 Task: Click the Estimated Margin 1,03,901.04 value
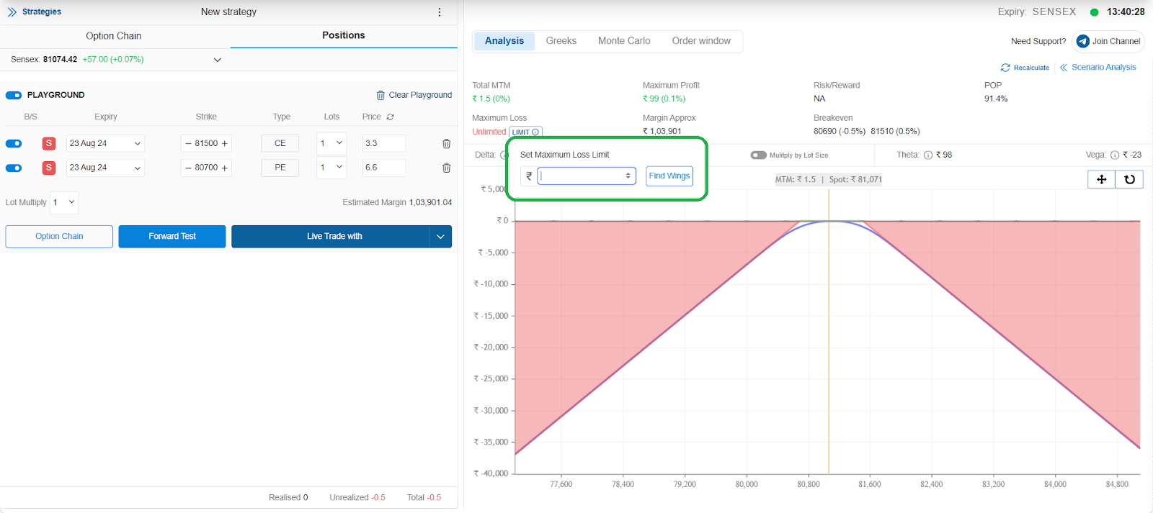(430, 203)
